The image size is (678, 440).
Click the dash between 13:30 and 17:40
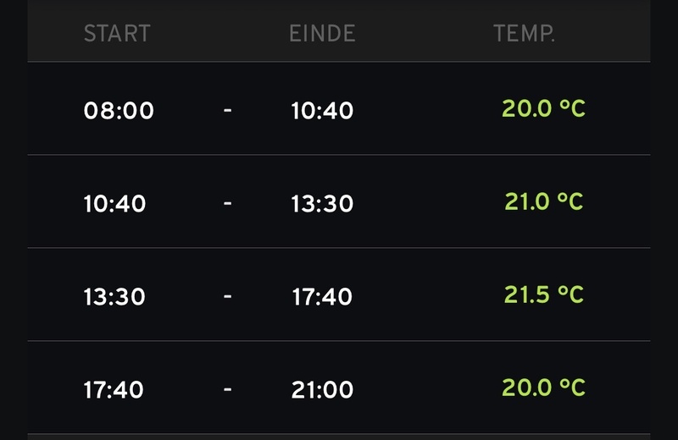pos(227,297)
